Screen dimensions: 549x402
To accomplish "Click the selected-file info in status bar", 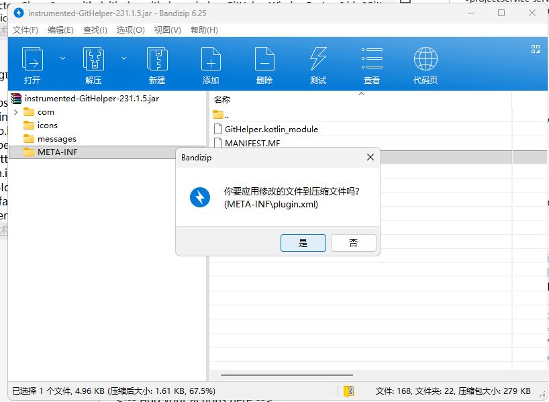I will 114,391.
